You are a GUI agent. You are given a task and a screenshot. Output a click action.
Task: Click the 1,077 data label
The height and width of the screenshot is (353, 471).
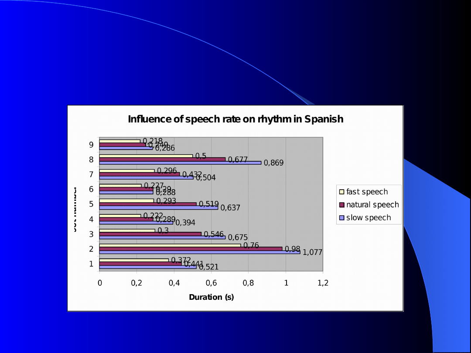coord(312,252)
